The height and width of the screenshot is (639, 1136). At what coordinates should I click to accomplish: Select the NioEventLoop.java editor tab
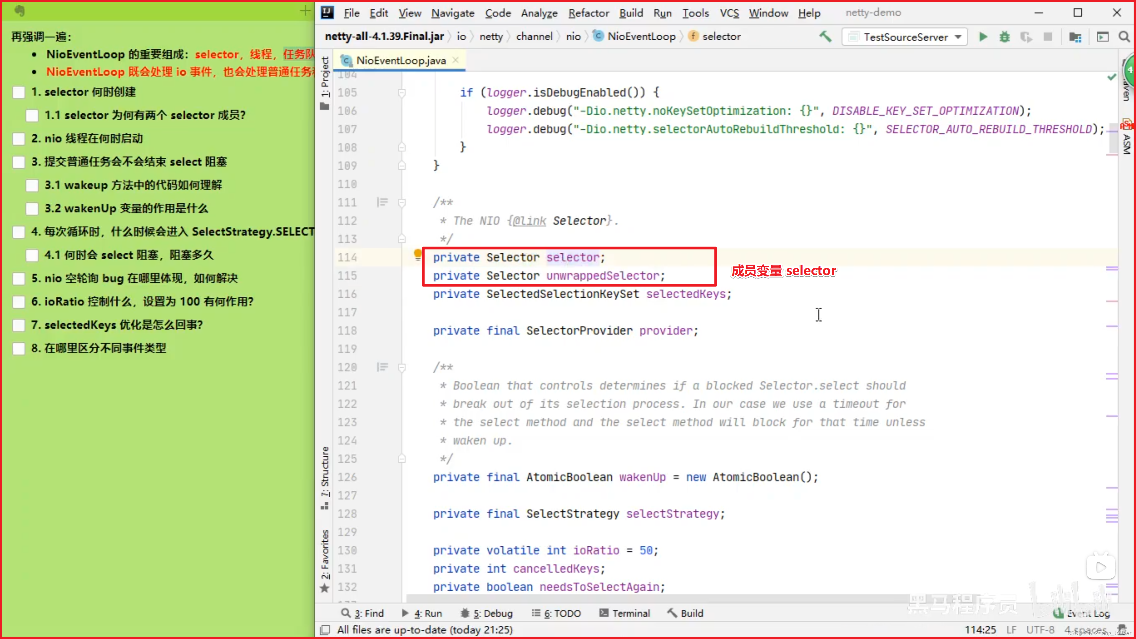click(401, 60)
